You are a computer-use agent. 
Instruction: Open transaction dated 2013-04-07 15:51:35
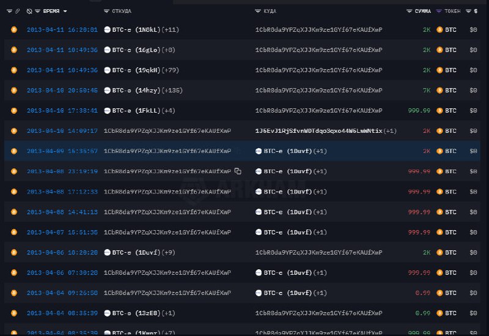[62, 232]
